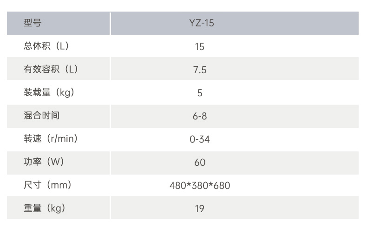Click the 重量 (kg) label
Image resolution: width=367 pixels, height=238 pixels.
(x=45, y=208)
